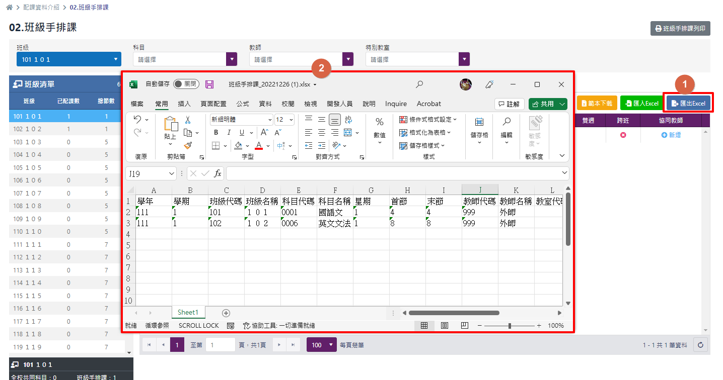This screenshot has height=380, width=723.
Task: Copy the selection in Excel's clipboard group
Action: (188, 133)
